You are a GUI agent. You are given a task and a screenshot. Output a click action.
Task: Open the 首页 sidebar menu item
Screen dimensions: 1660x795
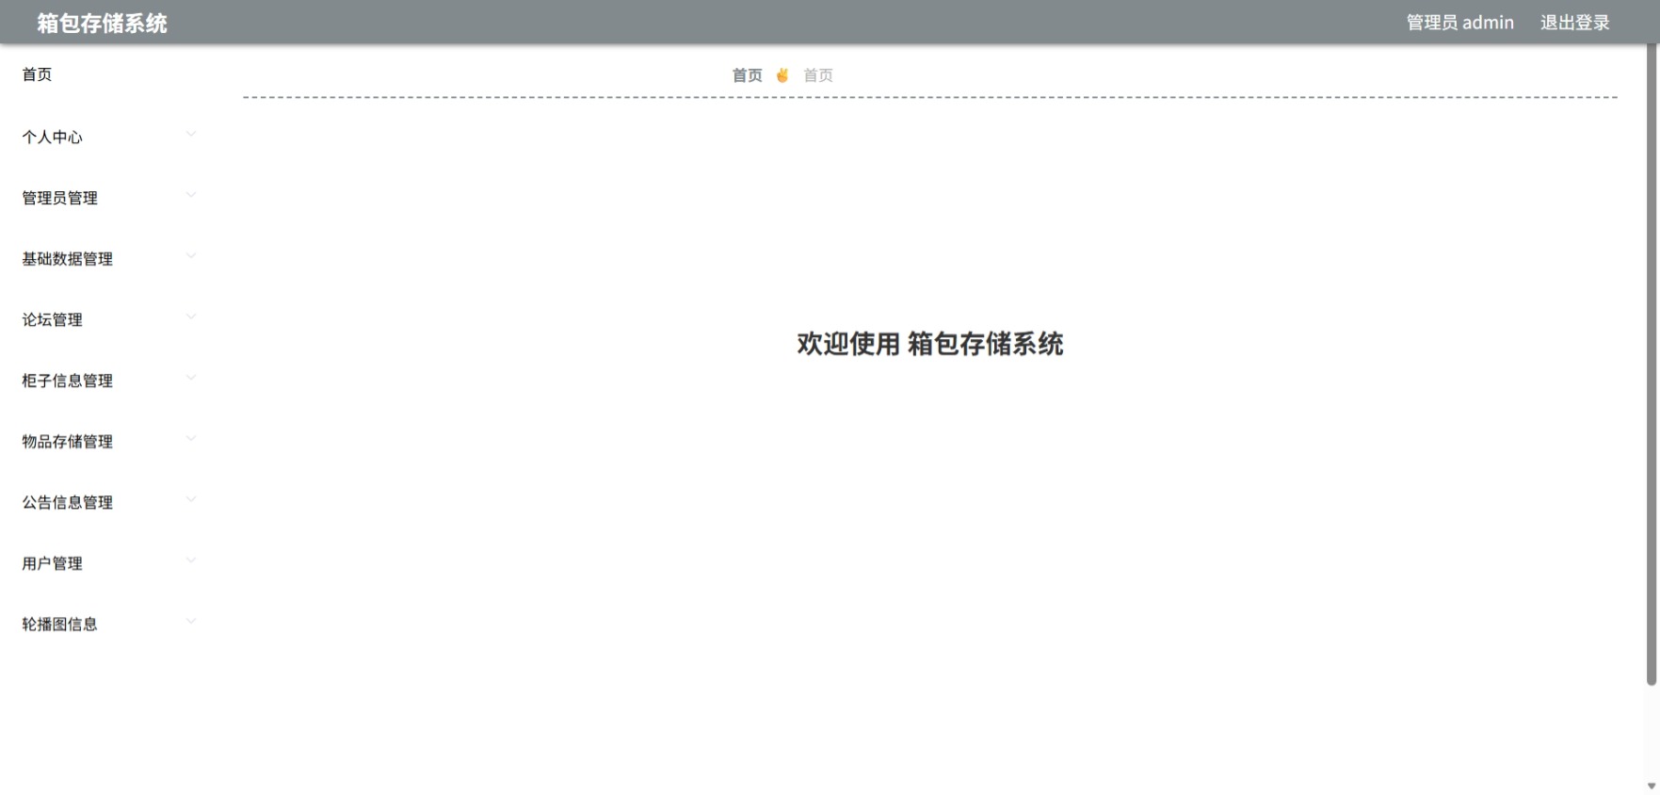click(38, 74)
